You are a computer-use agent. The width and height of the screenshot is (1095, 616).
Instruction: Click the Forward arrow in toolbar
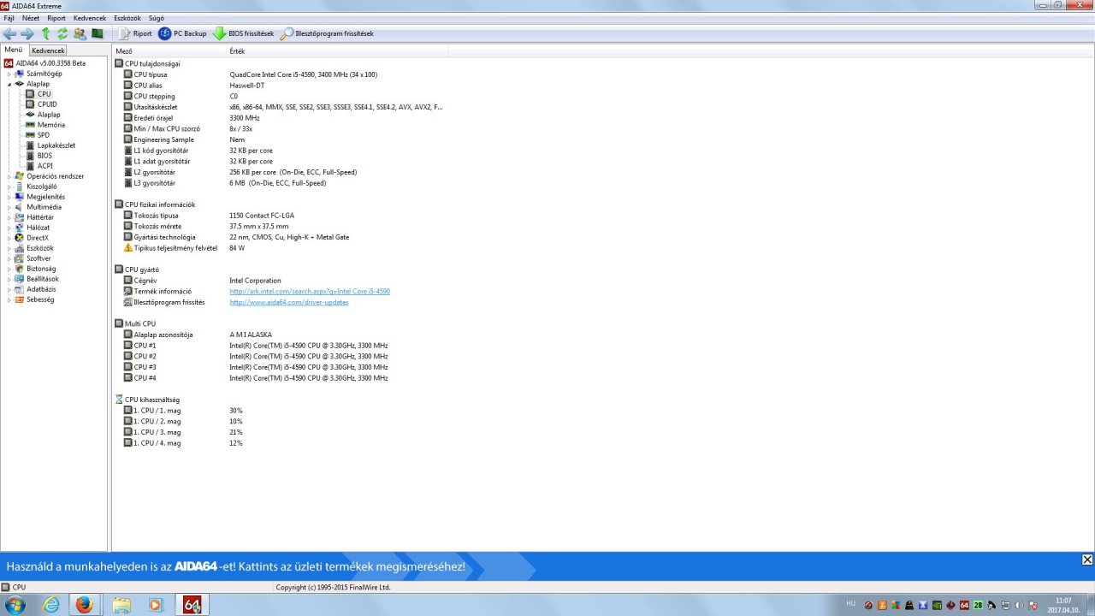coord(27,33)
